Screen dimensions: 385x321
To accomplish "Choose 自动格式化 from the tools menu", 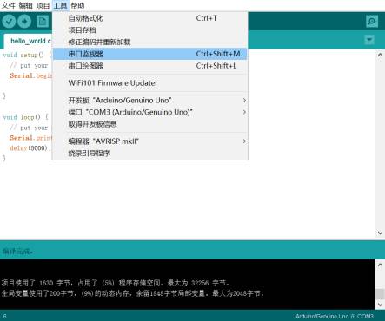I will (150, 18).
